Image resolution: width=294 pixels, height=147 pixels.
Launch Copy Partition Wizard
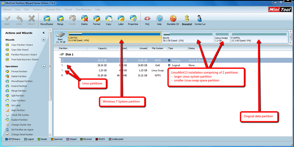22,45
